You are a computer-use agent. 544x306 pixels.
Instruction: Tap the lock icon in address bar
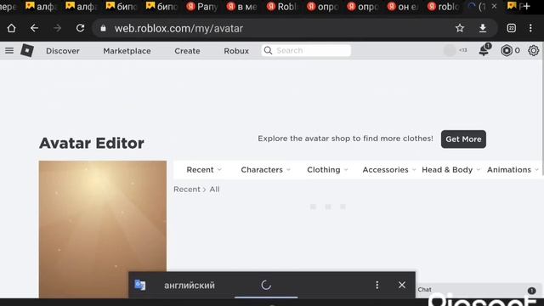click(x=103, y=28)
